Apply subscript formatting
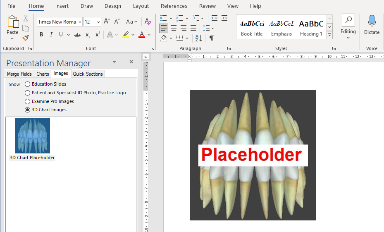Screen dimensions: 384x232 click(88, 35)
